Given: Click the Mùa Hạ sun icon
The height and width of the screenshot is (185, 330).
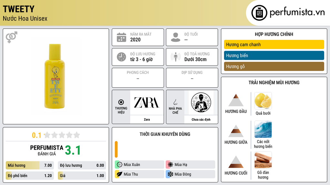Looking at the screenshot, I should (x=170, y=165).
